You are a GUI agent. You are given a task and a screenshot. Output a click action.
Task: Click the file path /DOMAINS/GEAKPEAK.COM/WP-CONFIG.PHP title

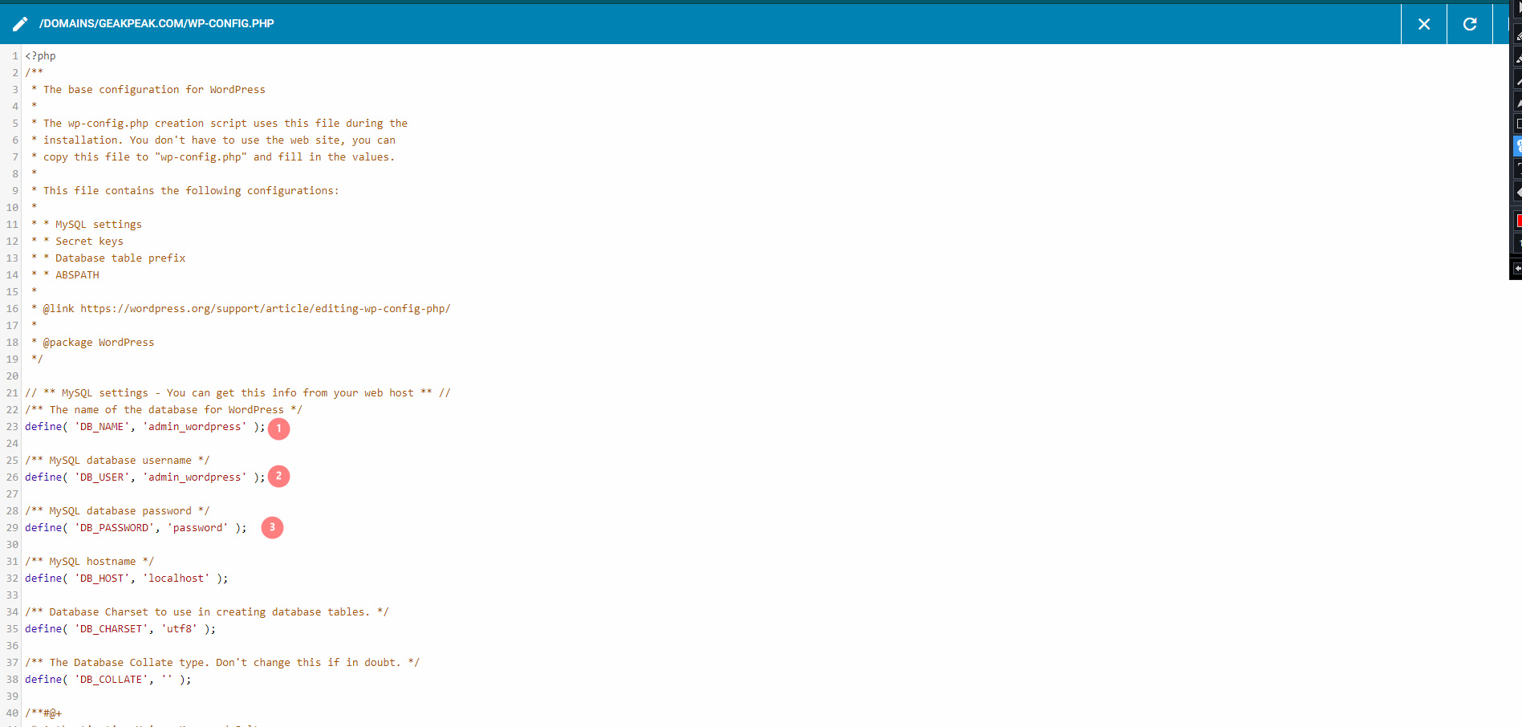pyautogui.click(x=156, y=24)
